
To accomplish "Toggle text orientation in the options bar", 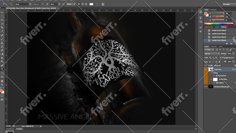I will point(11,4).
